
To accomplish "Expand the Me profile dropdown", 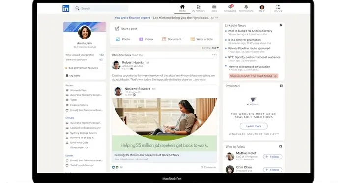I will point(262,8).
